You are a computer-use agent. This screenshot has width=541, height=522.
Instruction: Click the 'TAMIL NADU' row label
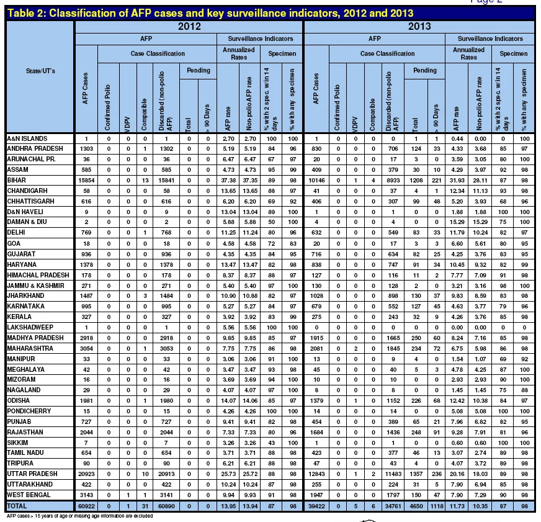(x=25, y=452)
